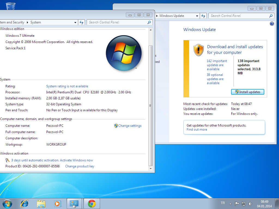This screenshot has width=279, height=209.
Task: Open the clock showing 08:49
Action: point(264,204)
